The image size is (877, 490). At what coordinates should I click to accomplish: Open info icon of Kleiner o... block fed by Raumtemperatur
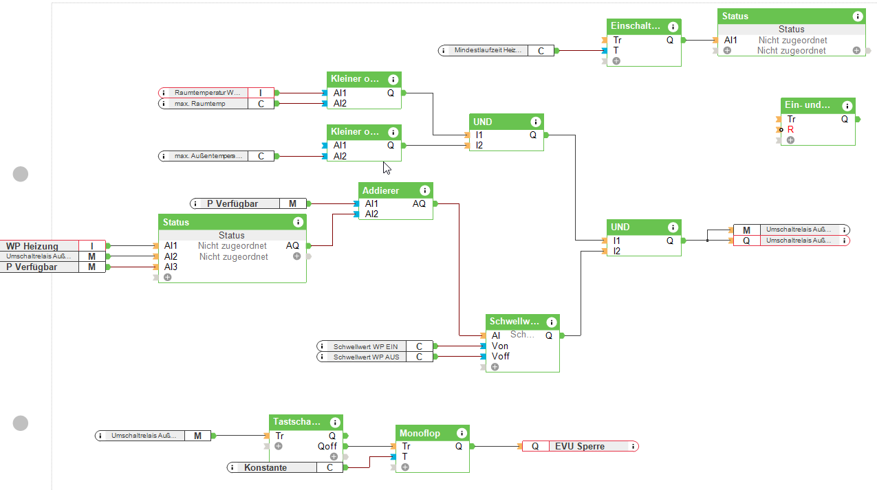(x=393, y=80)
